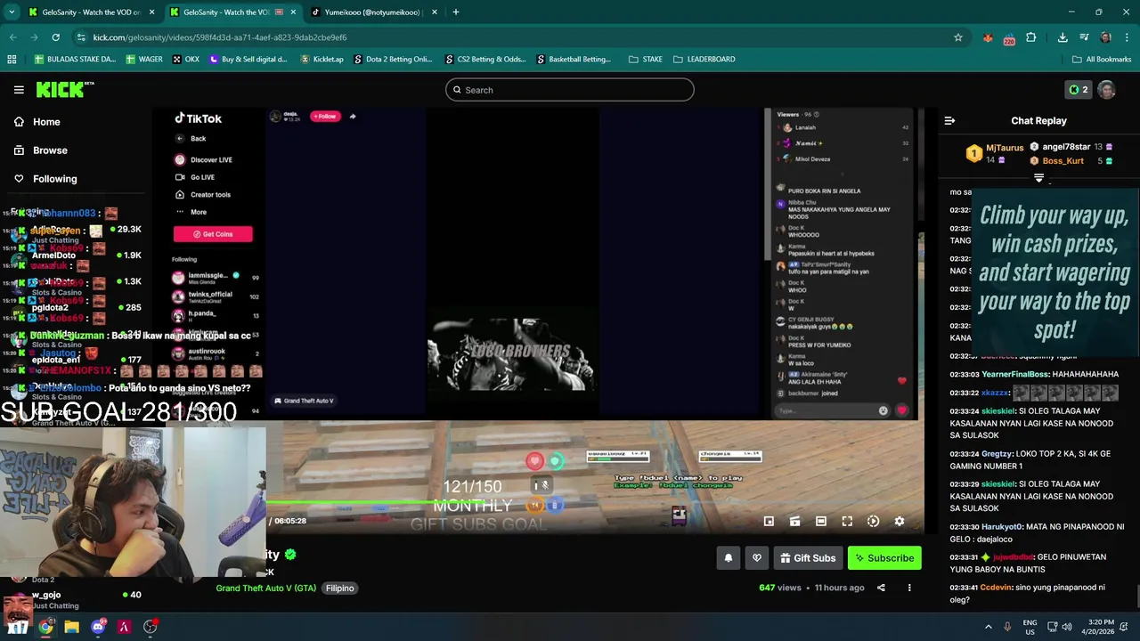Screen dimensions: 1140x641
Task: Open the OKX bookmark
Action: (x=186, y=60)
